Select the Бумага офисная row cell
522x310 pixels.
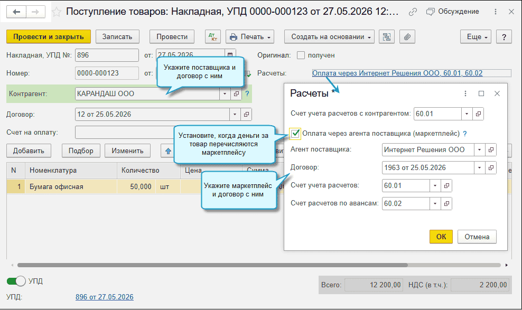pyautogui.click(x=71, y=186)
